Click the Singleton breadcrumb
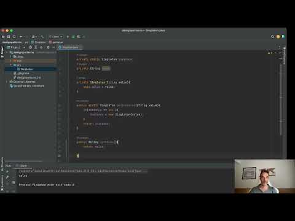 tap(39, 42)
